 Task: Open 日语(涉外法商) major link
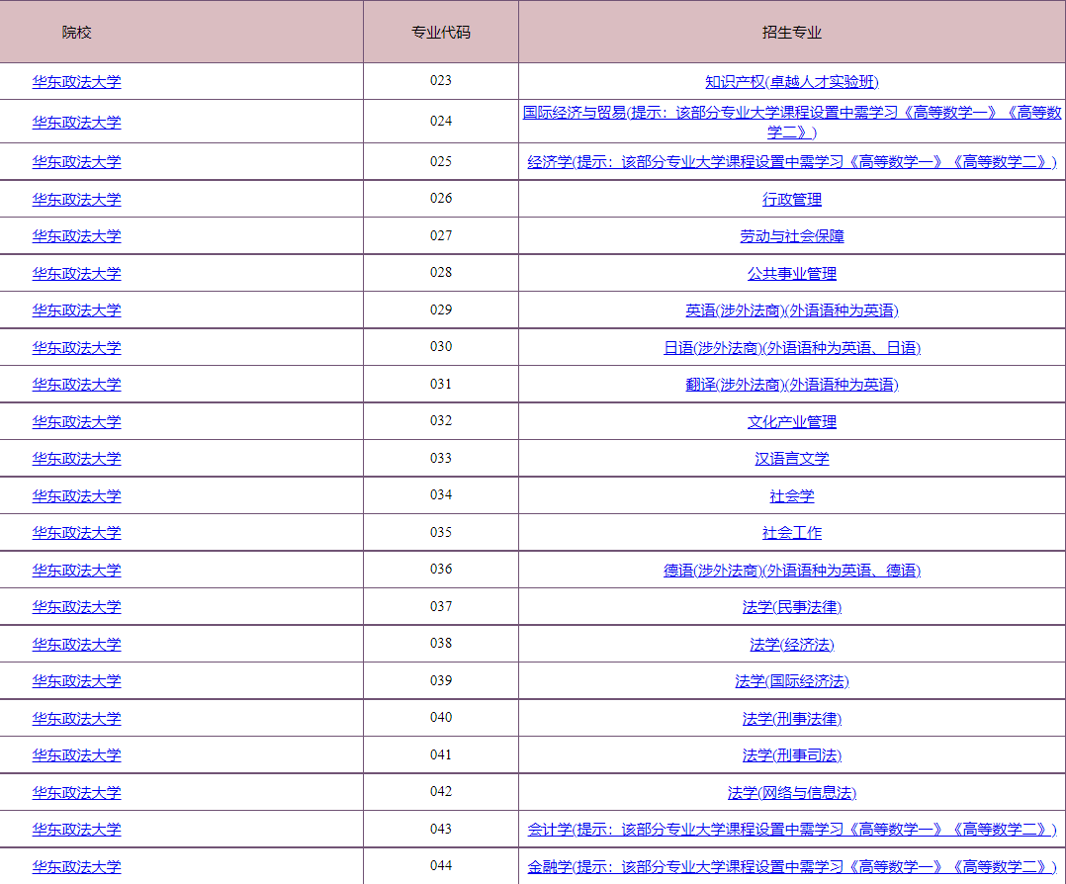pos(791,347)
